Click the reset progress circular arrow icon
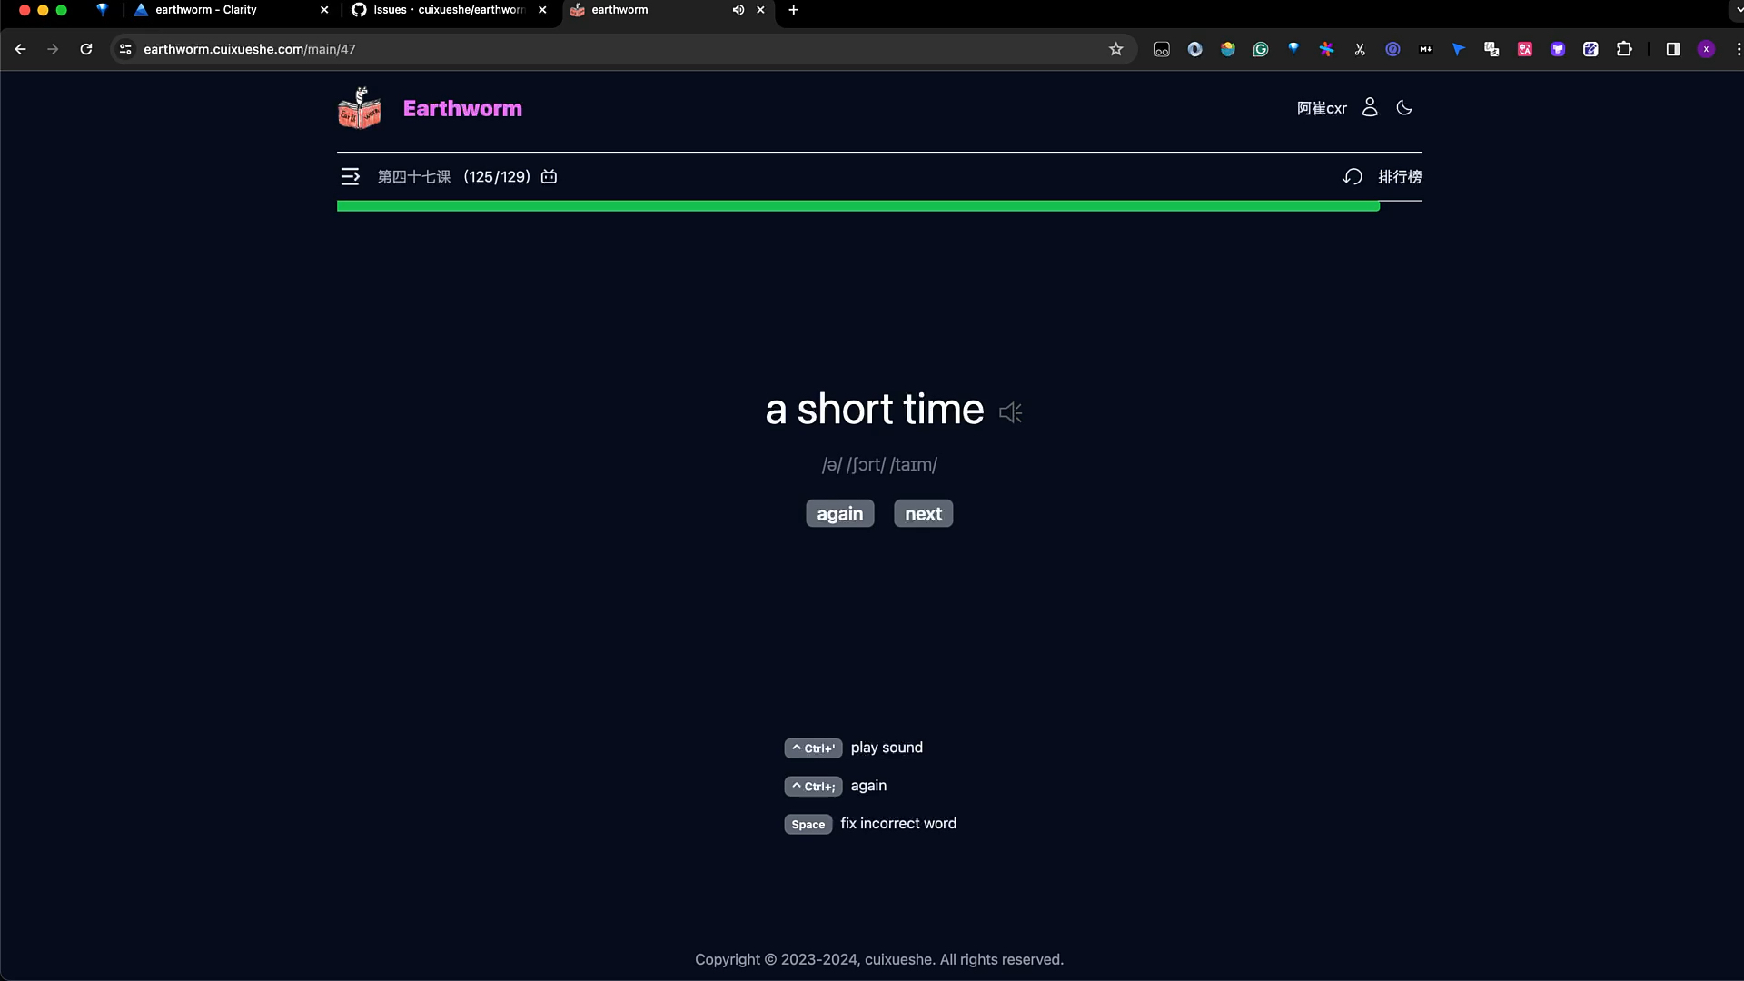This screenshot has height=981, width=1744. coord(1353,176)
